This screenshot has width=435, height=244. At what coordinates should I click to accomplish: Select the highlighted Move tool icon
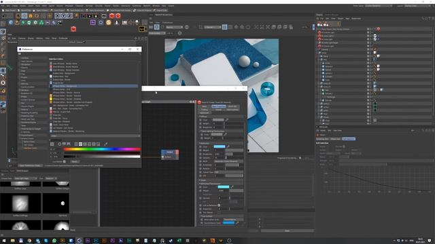(24, 16)
